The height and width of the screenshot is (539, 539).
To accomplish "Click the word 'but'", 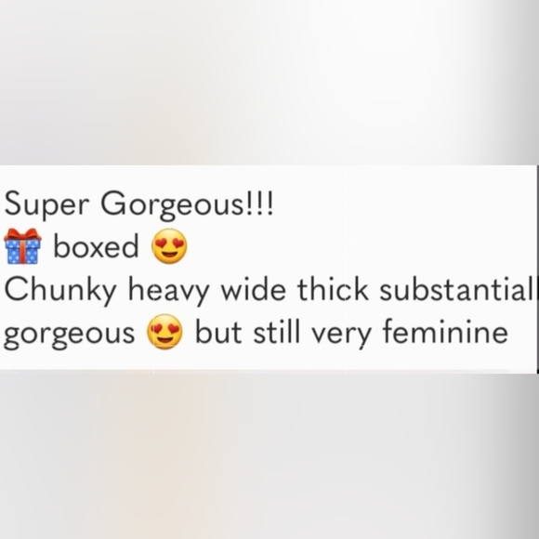I will 218,331.
